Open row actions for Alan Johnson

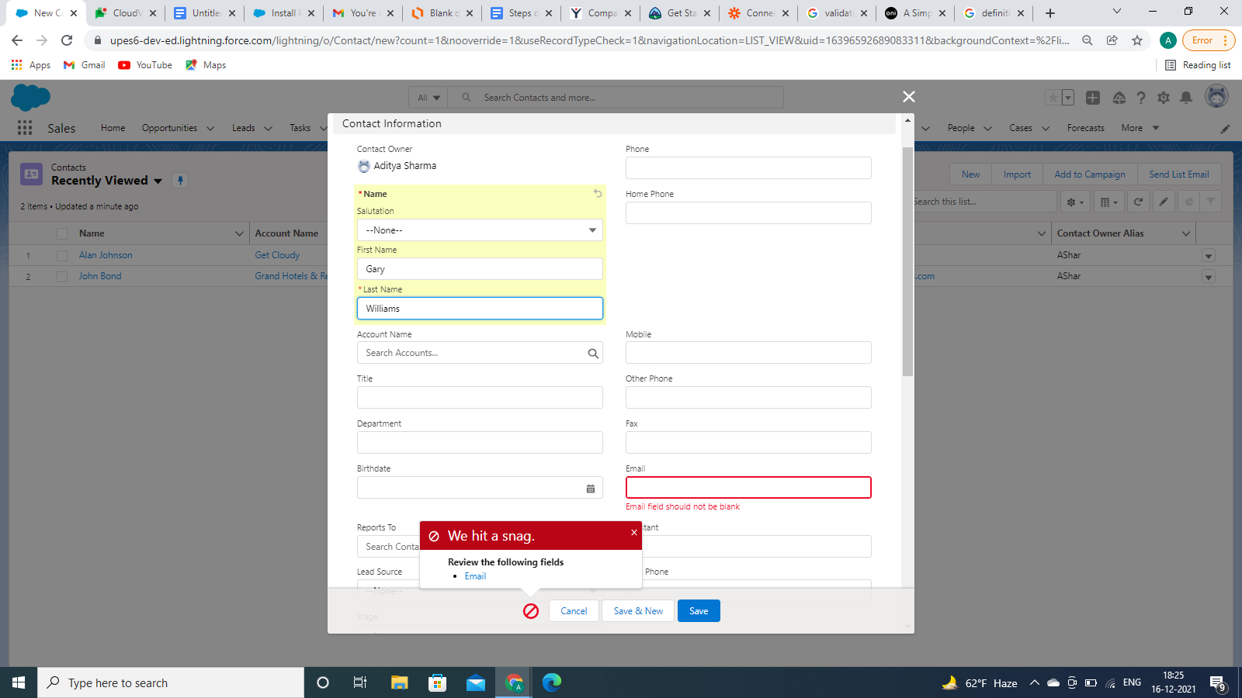(1208, 256)
